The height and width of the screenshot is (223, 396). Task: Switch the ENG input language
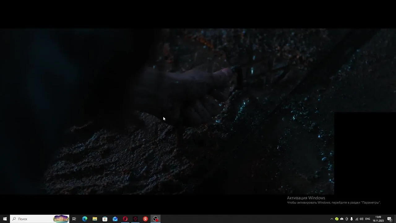click(x=368, y=219)
